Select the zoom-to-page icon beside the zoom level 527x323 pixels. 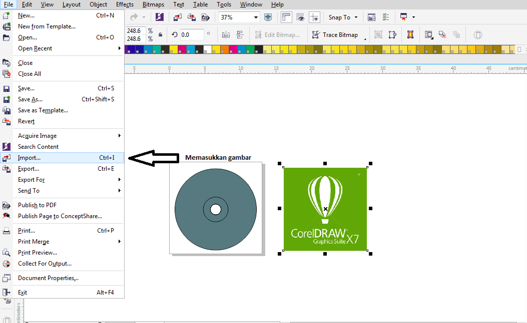pos(268,16)
